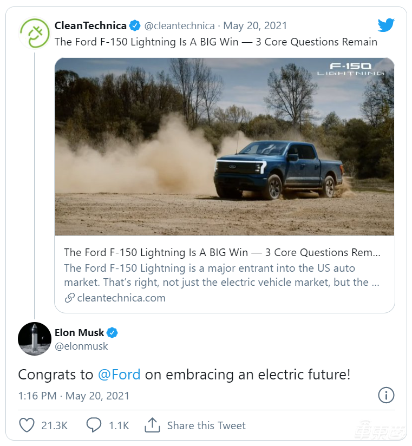Open CleanTechnica profile avatar
This screenshot has width=412, height=446.
35,34
